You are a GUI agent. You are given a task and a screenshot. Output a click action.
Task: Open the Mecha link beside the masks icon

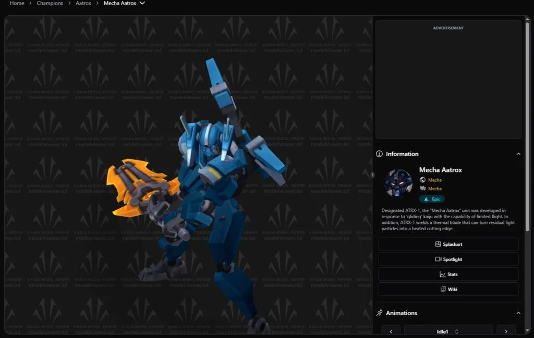tap(434, 189)
